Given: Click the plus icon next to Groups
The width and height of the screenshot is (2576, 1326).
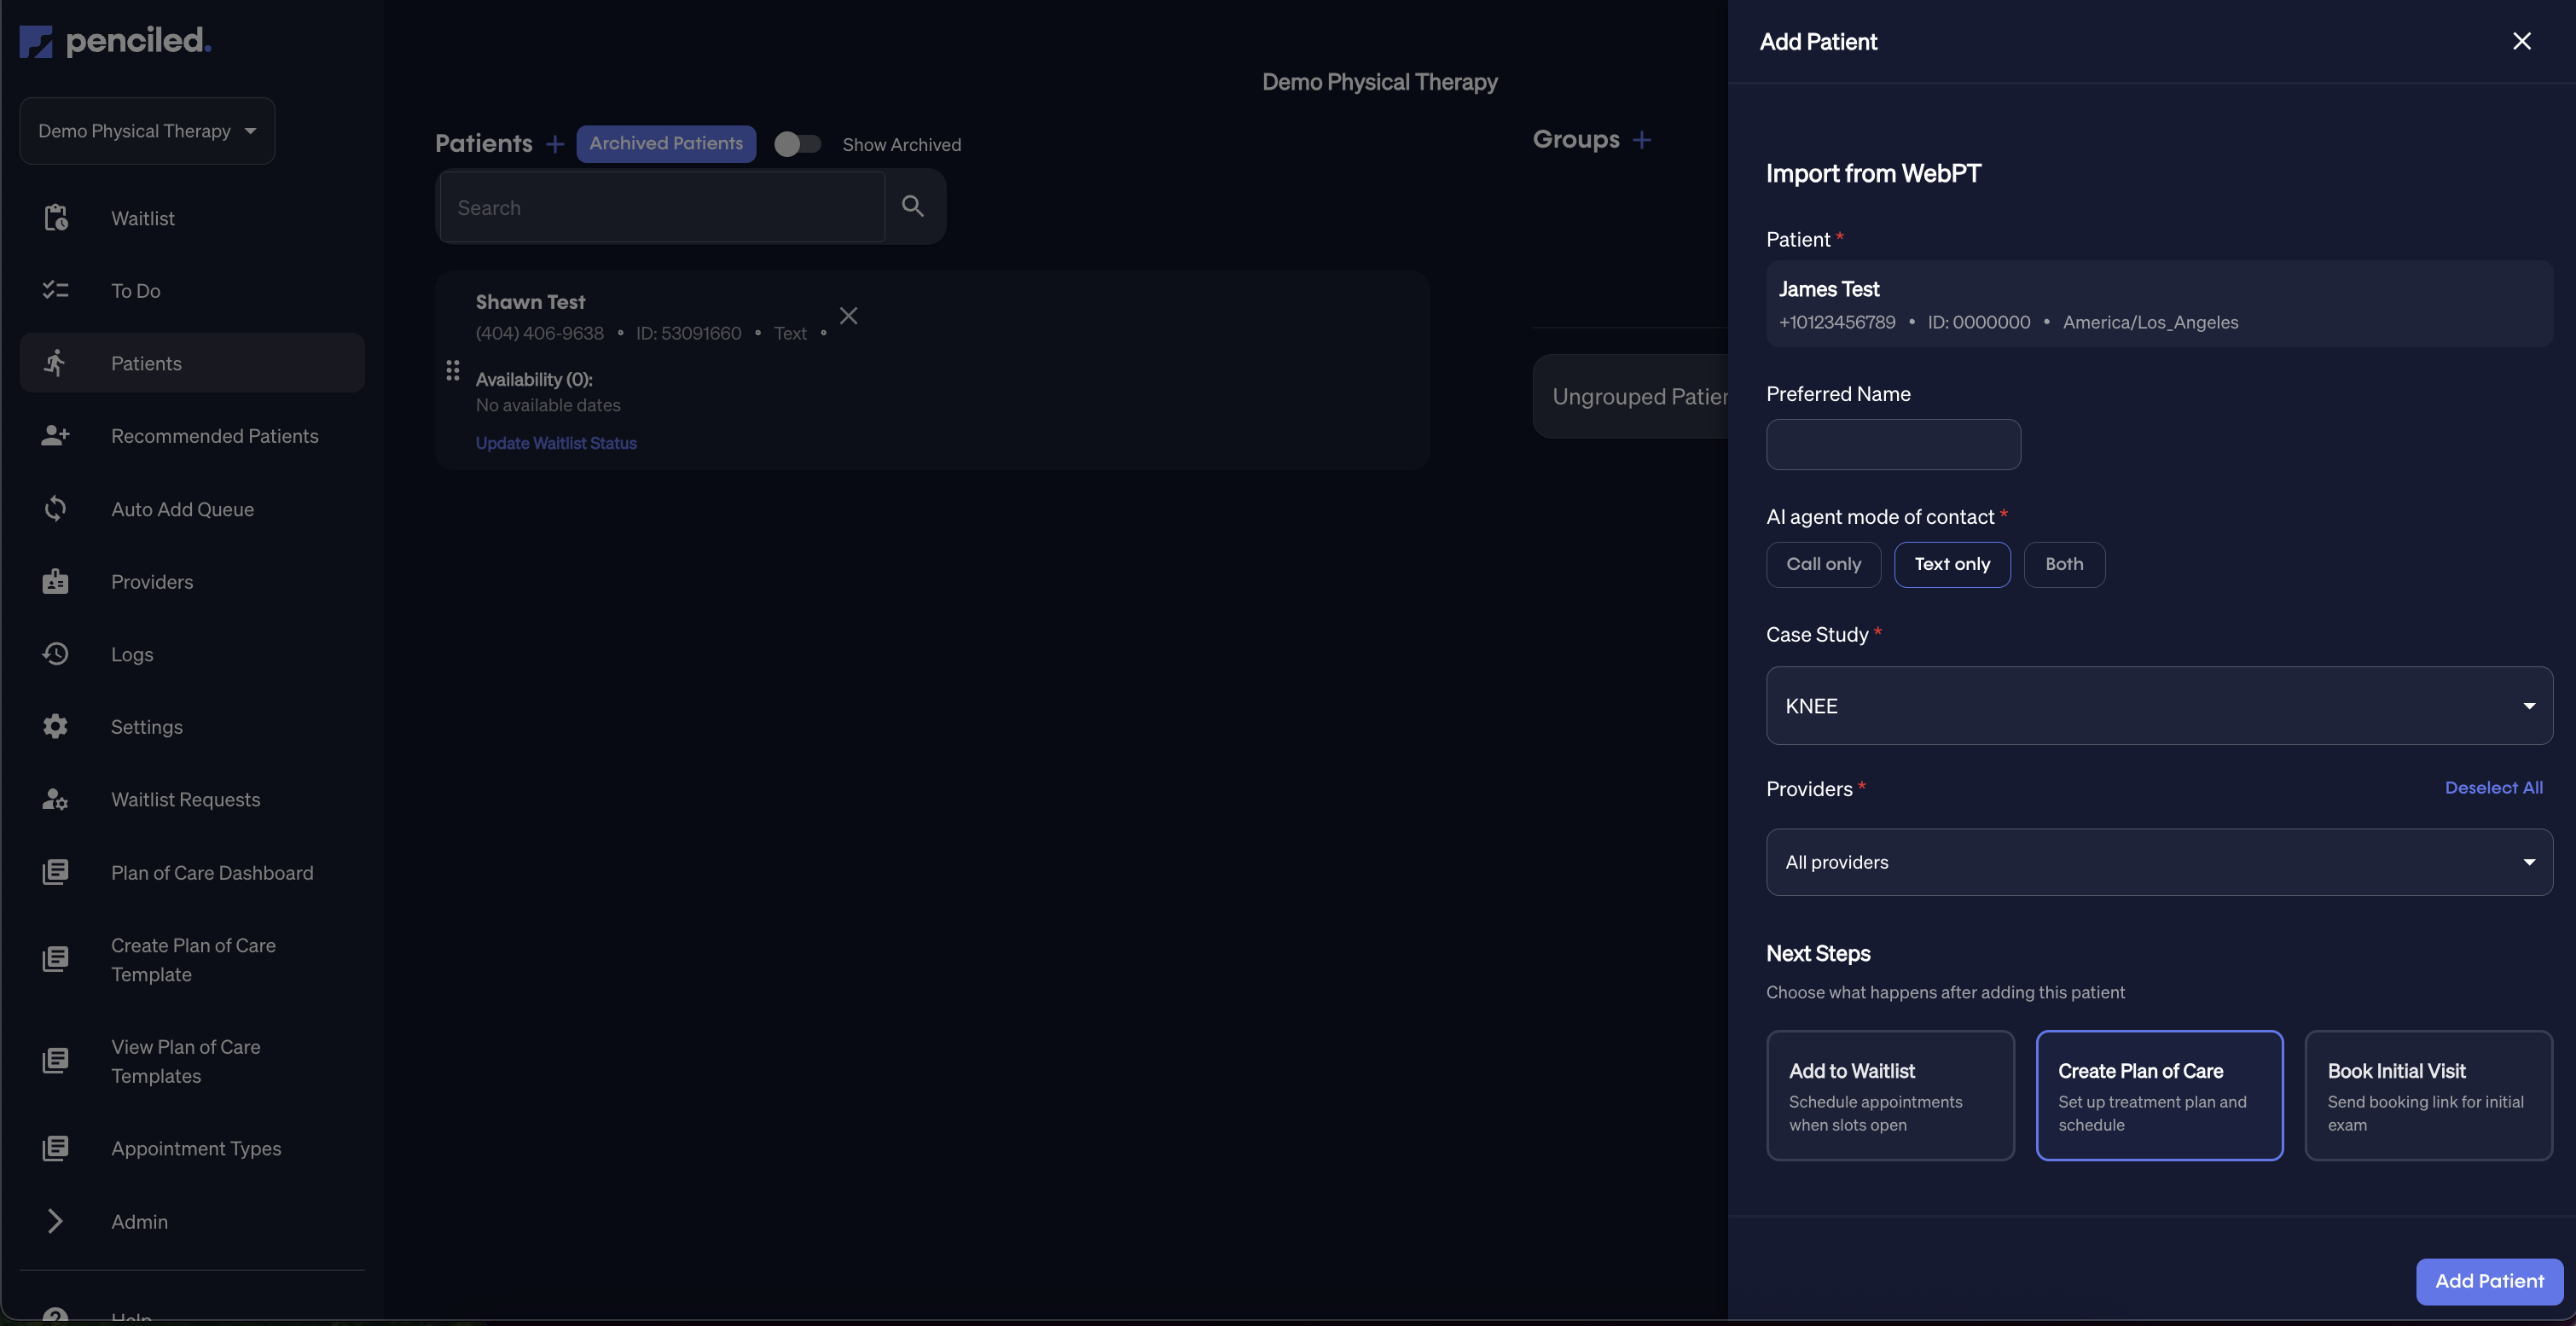Looking at the screenshot, I should (1641, 140).
